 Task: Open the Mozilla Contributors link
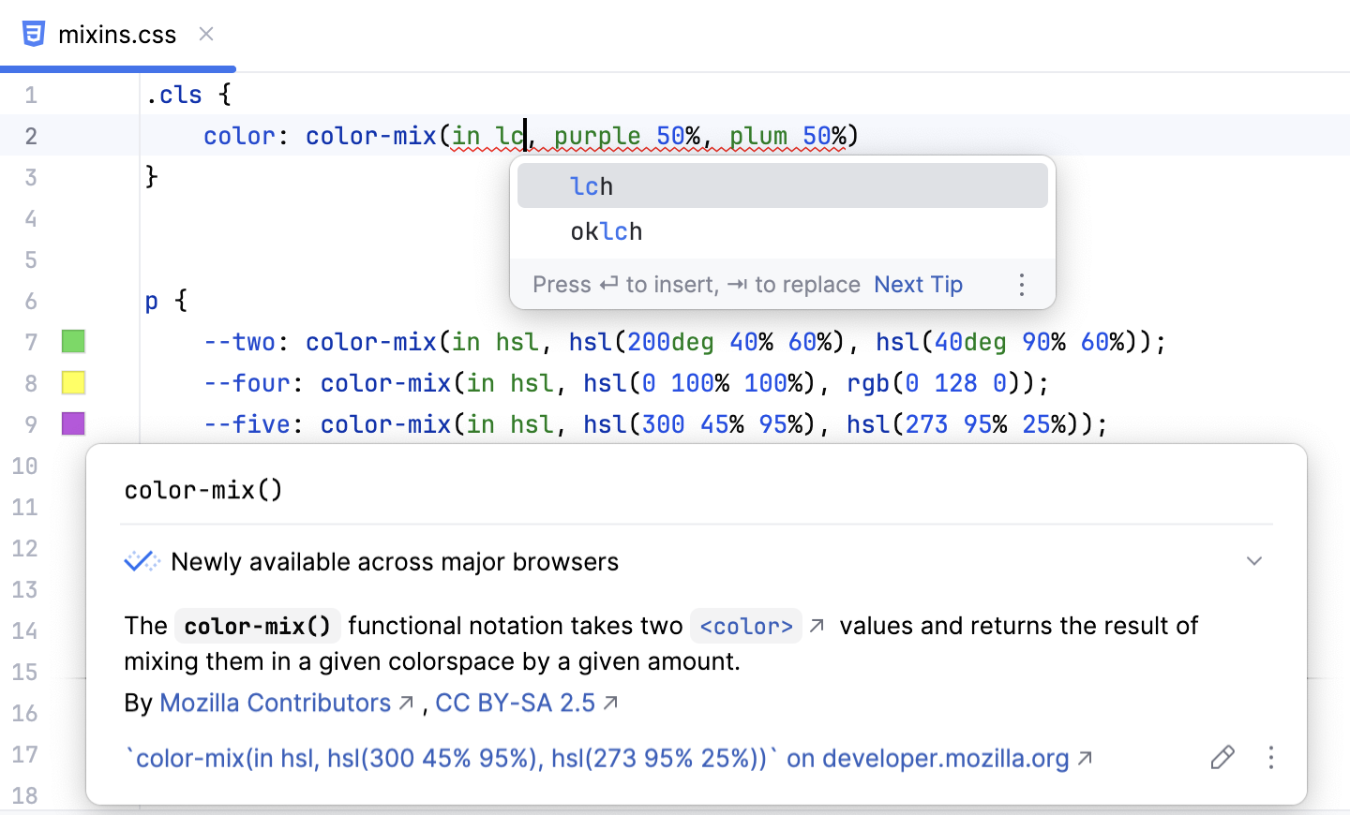click(275, 703)
